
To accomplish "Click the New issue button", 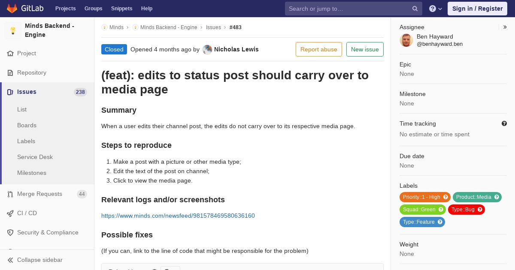I will point(365,49).
